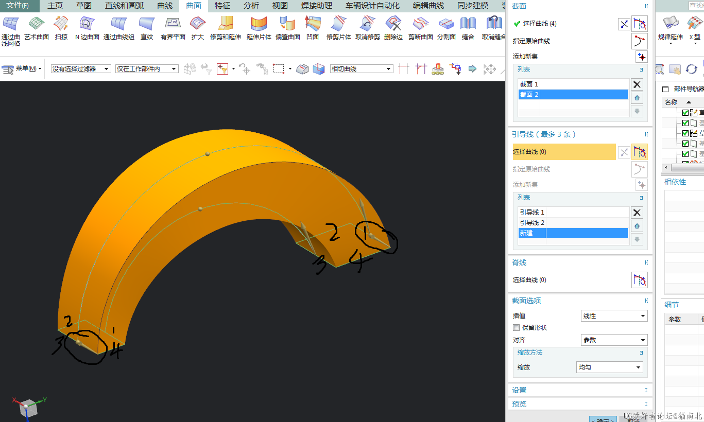Switch to the 主页 ribbon tab
The width and height of the screenshot is (704, 422).
click(x=55, y=6)
